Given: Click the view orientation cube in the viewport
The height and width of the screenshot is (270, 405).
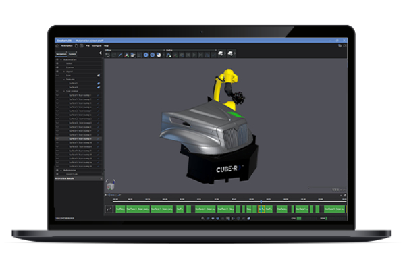Looking at the screenshot, I should click(x=111, y=185).
